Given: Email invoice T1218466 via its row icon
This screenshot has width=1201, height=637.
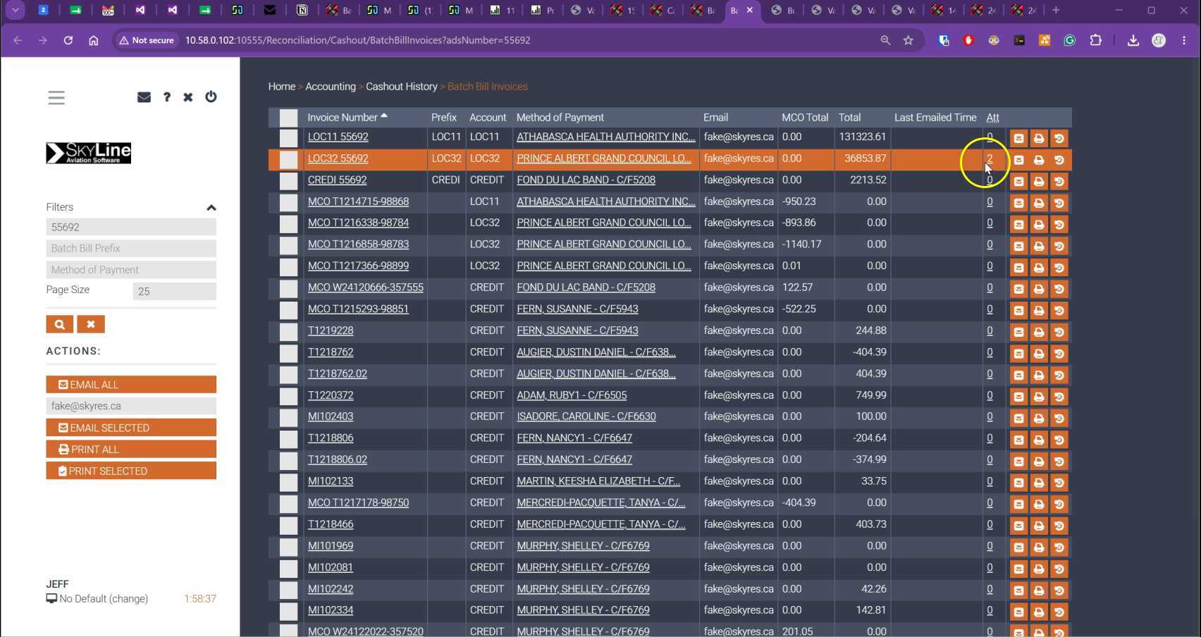Looking at the screenshot, I should (x=1018, y=526).
